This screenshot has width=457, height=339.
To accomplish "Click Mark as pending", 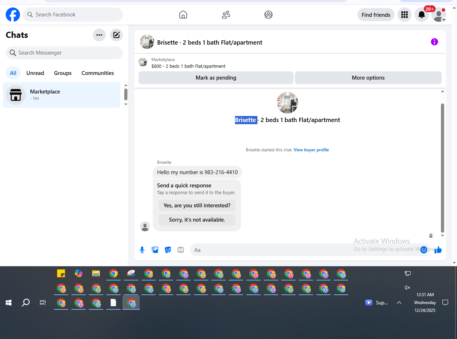I will tap(216, 78).
